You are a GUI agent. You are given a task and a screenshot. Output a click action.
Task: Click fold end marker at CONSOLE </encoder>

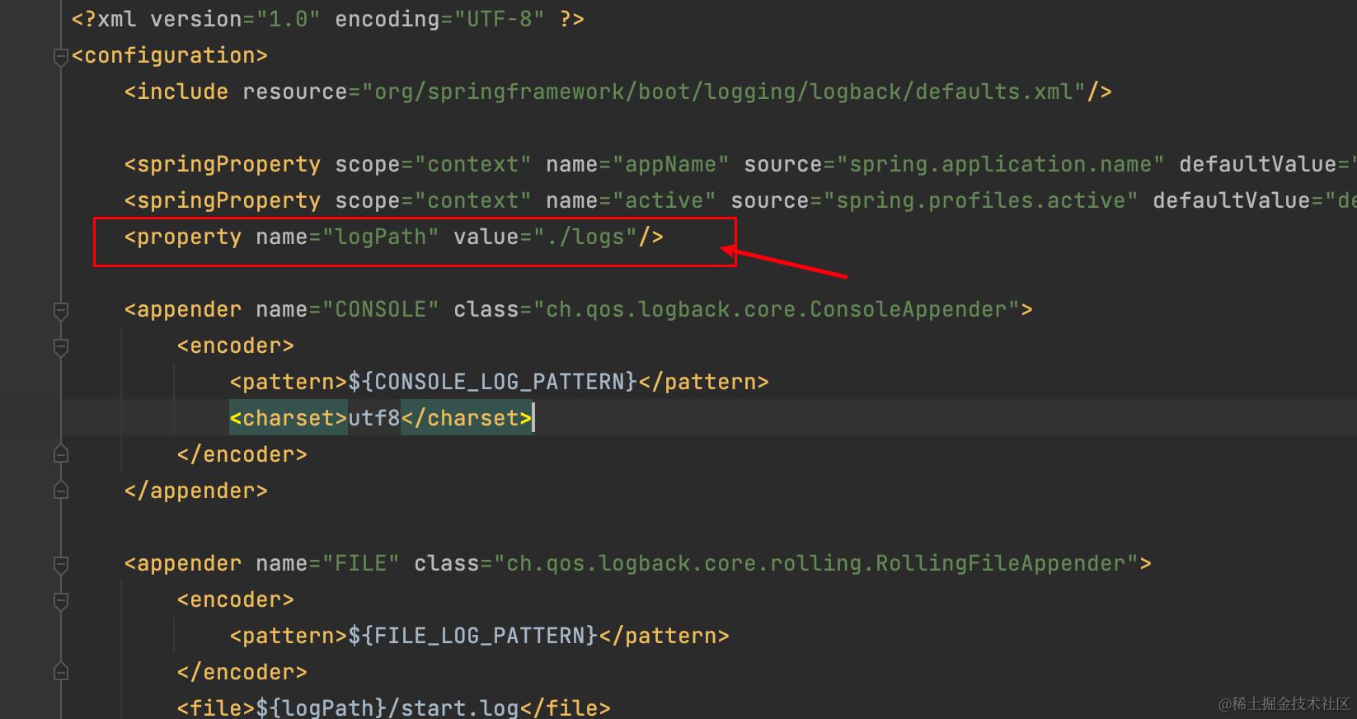pos(60,454)
